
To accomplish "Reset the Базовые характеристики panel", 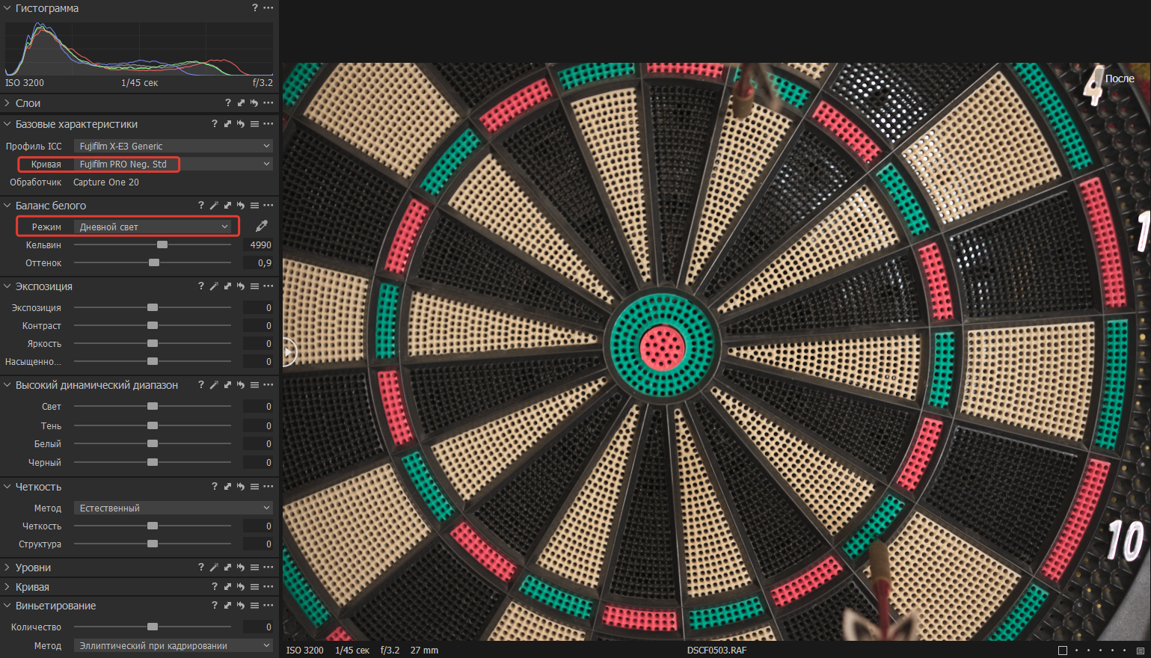I will [241, 123].
